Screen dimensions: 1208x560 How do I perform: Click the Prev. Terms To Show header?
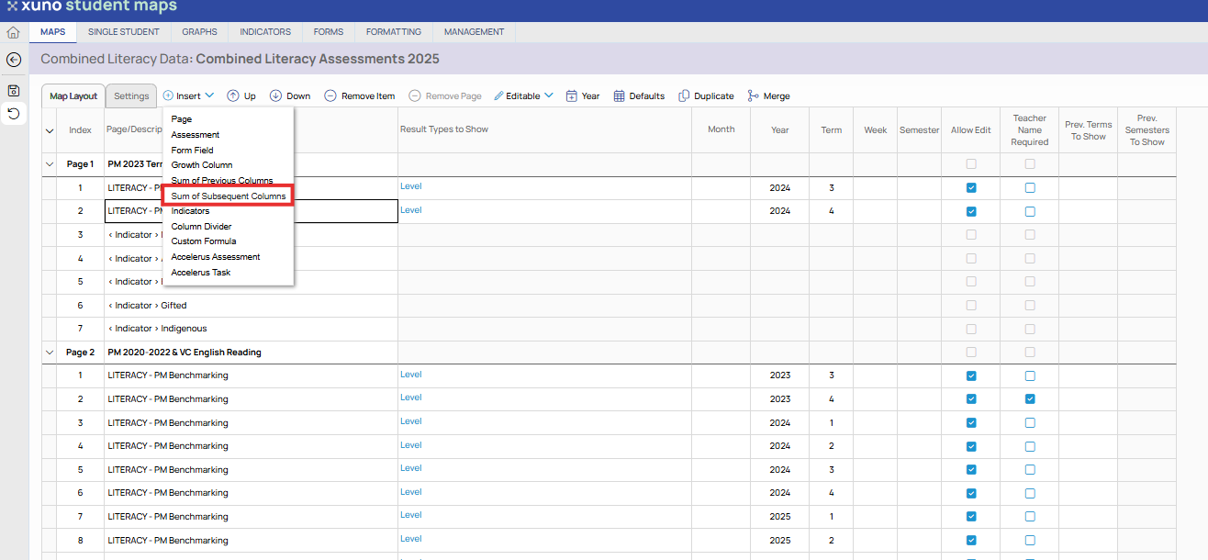pyautogui.click(x=1088, y=130)
